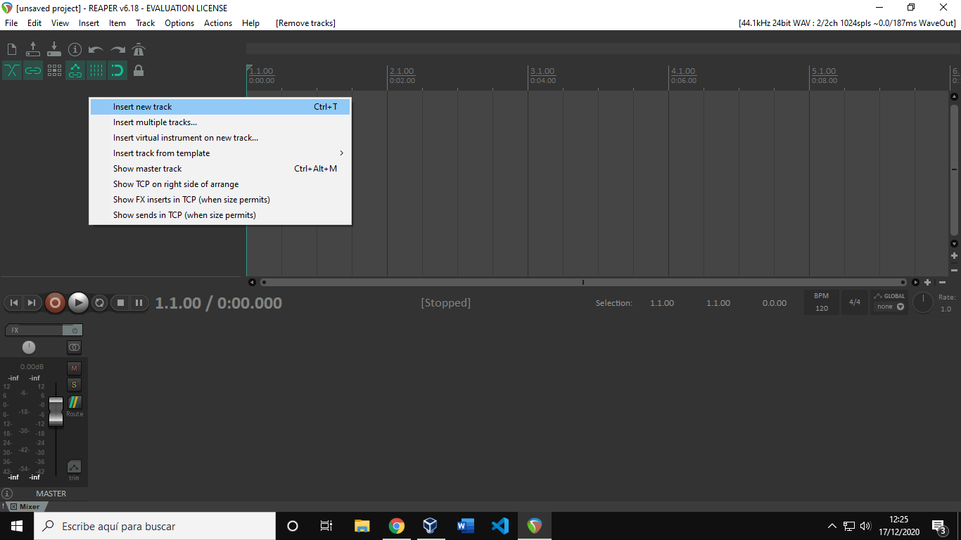This screenshot has width=961, height=540.
Task: Open the Item menu
Action: point(117,23)
